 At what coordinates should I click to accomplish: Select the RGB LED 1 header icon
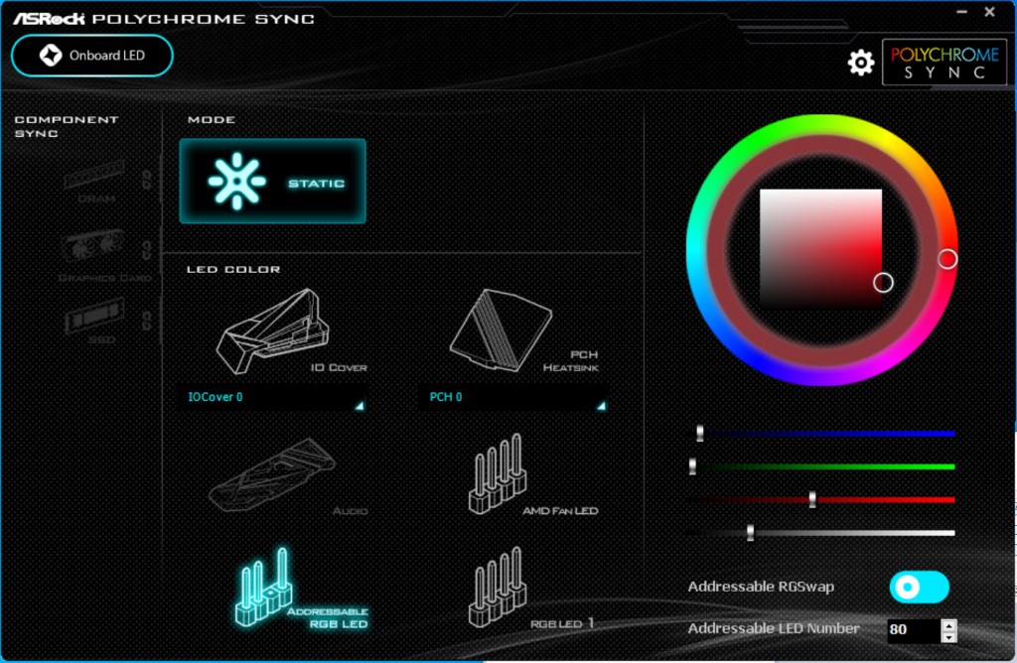[498, 588]
